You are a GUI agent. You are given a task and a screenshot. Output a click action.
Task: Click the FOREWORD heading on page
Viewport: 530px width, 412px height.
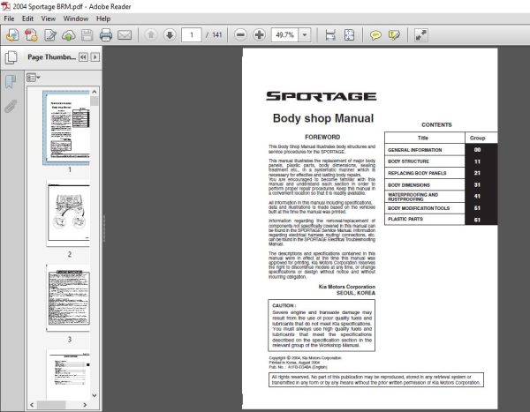[x=322, y=137]
